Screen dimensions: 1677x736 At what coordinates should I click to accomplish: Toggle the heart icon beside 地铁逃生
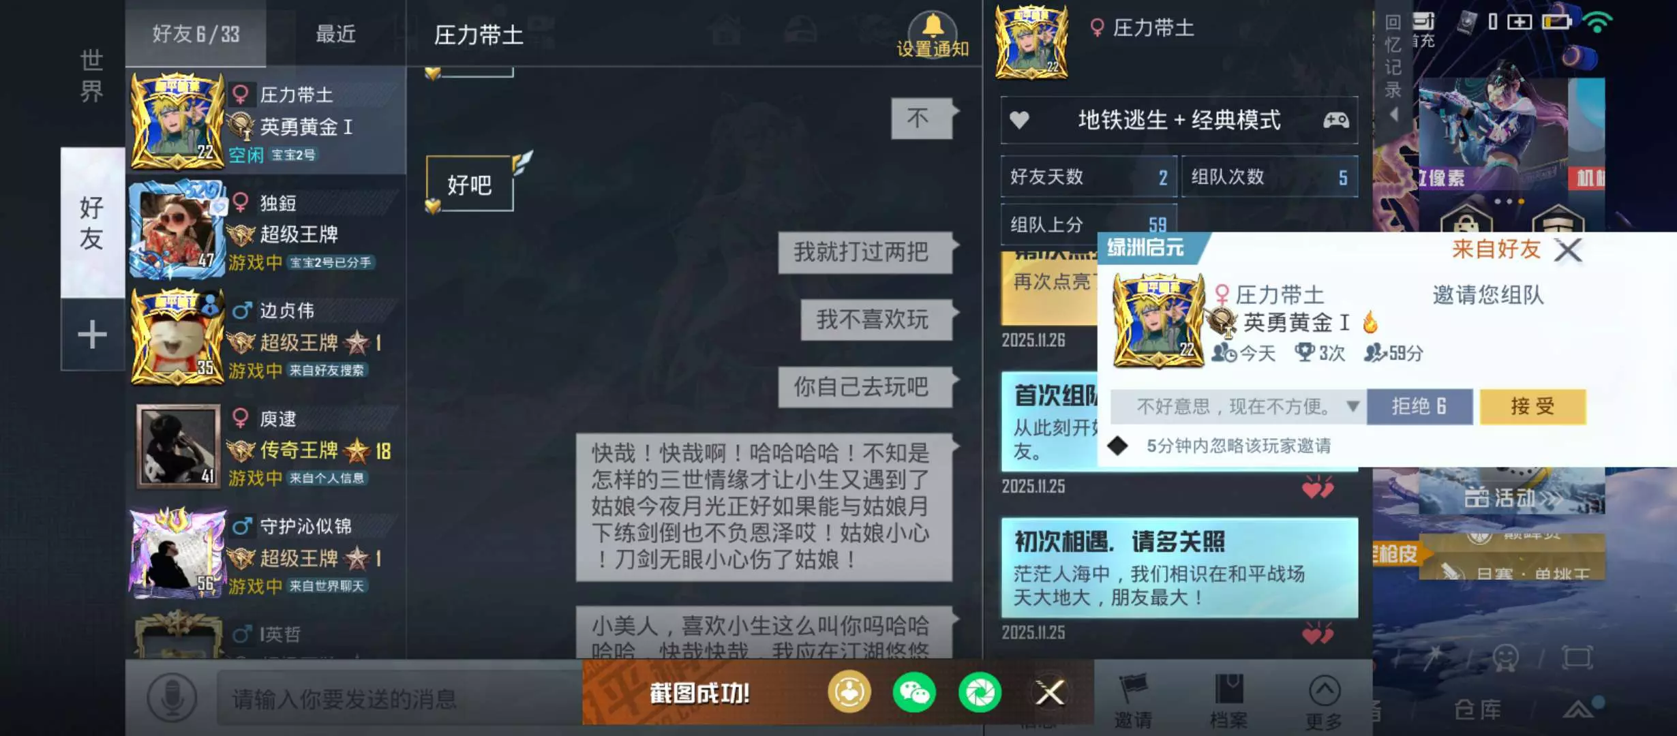coord(1019,121)
